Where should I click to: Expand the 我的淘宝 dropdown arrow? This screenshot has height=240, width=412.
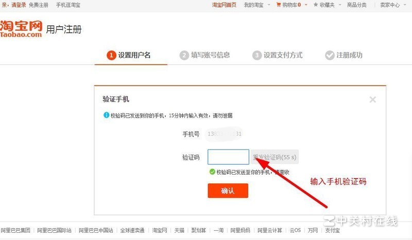(x=269, y=5)
